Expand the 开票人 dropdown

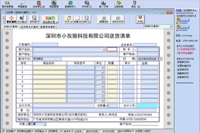click(45, 124)
